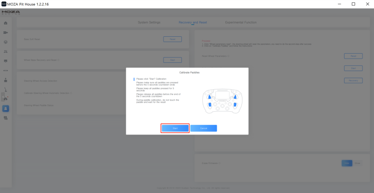Click the Recovery button
374x193 pixels.
coord(353,80)
